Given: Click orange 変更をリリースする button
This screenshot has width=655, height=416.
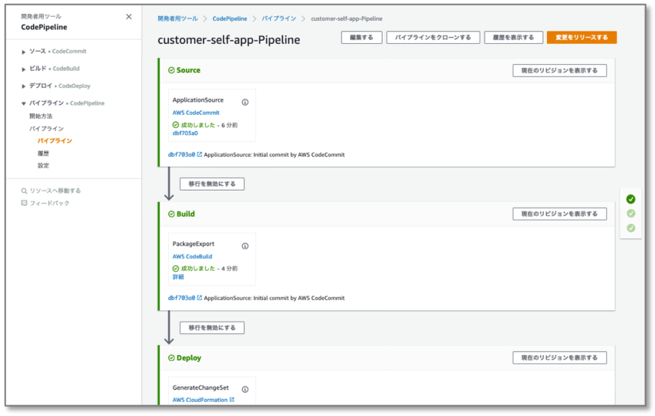Looking at the screenshot, I should pyautogui.click(x=582, y=37).
